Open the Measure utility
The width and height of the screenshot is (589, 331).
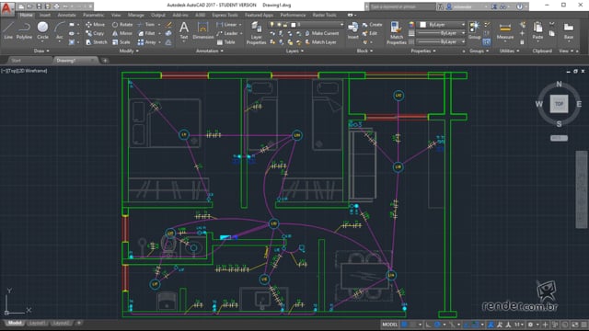coord(505,30)
